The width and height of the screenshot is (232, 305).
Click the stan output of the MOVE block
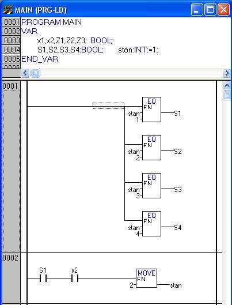pyautogui.click(x=176, y=285)
